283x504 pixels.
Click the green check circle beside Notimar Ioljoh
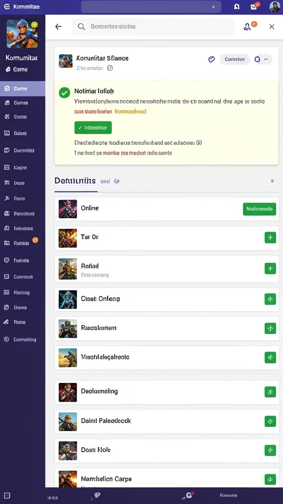pyautogui.click(x=64, y=93)
